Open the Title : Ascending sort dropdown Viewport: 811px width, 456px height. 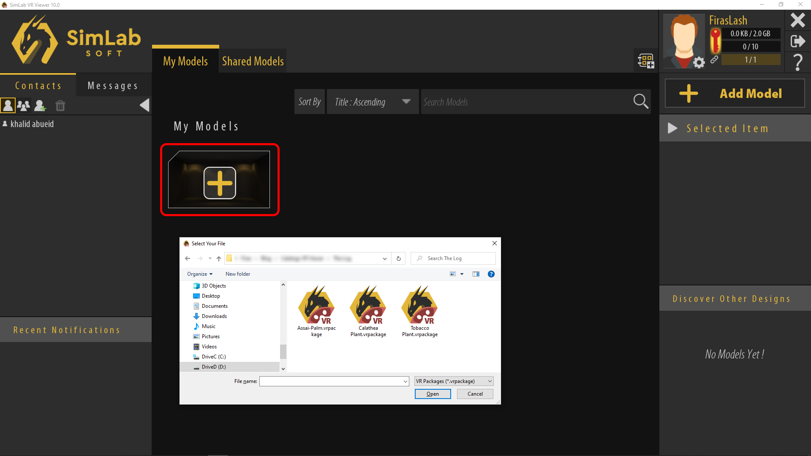372,101
